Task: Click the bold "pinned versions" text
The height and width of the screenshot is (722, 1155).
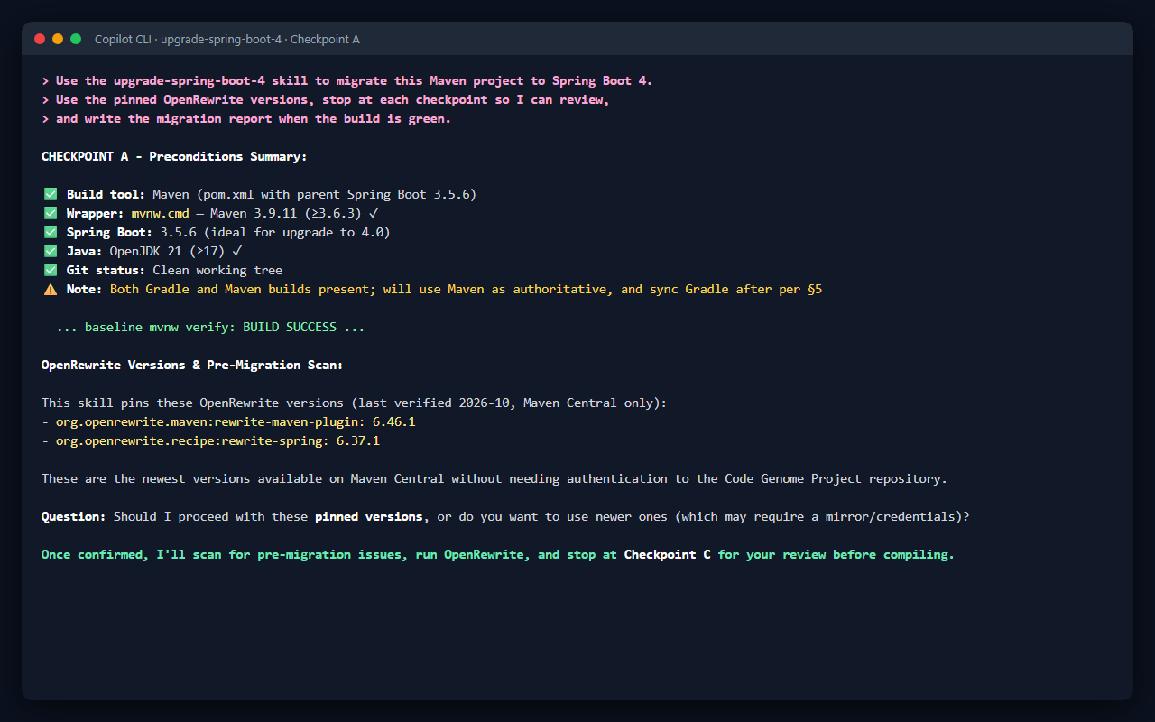Action: [x=369, y=516]
